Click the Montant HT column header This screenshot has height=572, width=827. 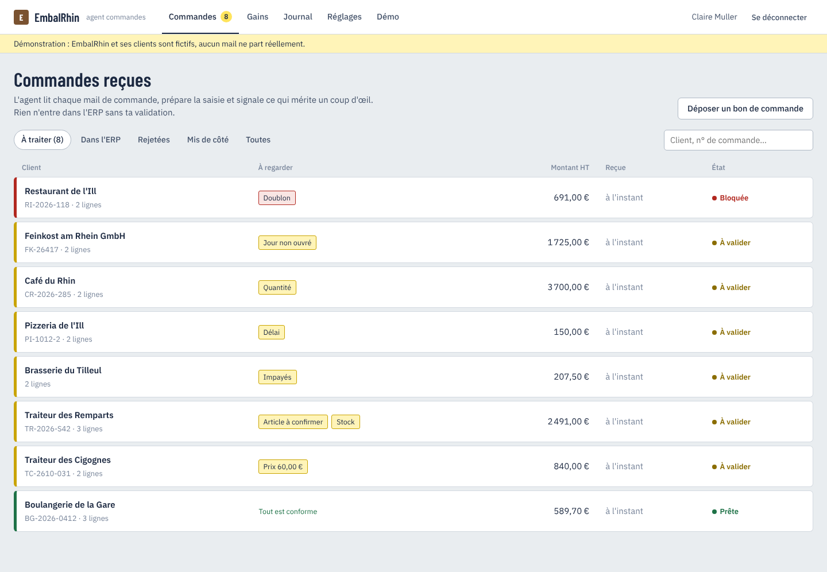[x=570, y=168]
